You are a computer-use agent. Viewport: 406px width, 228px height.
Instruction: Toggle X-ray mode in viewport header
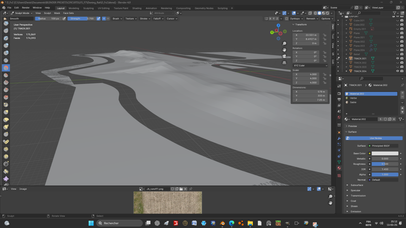pos(310,13)
